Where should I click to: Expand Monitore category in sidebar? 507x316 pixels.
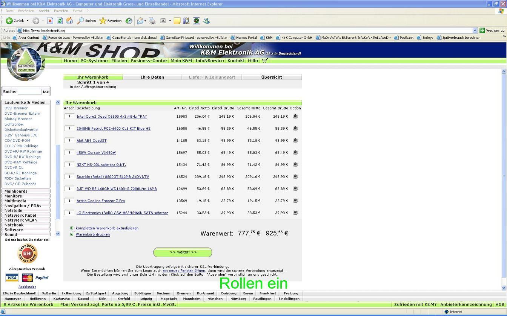(26, 196)
